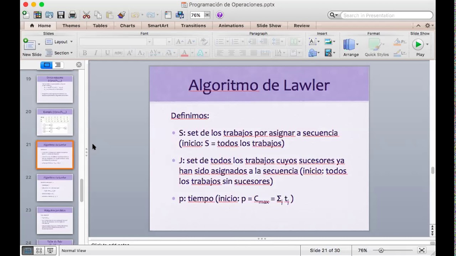Open the Themes ribbon tab
This screenshot has height=256, width=456.
[71, 26]
